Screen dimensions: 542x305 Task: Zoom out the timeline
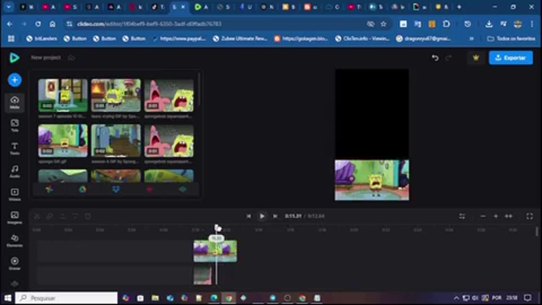(x=483, y=216)
